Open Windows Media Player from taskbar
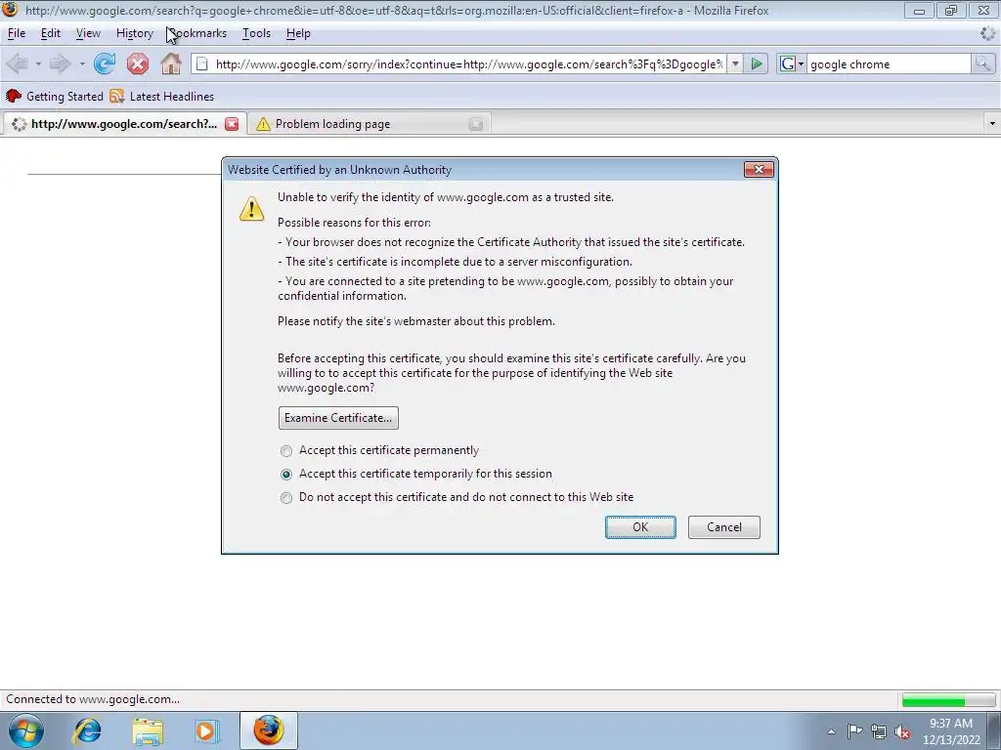Image resolution: width=1001 pixels, height=750 pixels. click(207, 730)
